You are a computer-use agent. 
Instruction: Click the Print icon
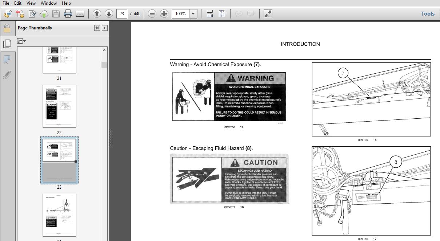point(68,14)
